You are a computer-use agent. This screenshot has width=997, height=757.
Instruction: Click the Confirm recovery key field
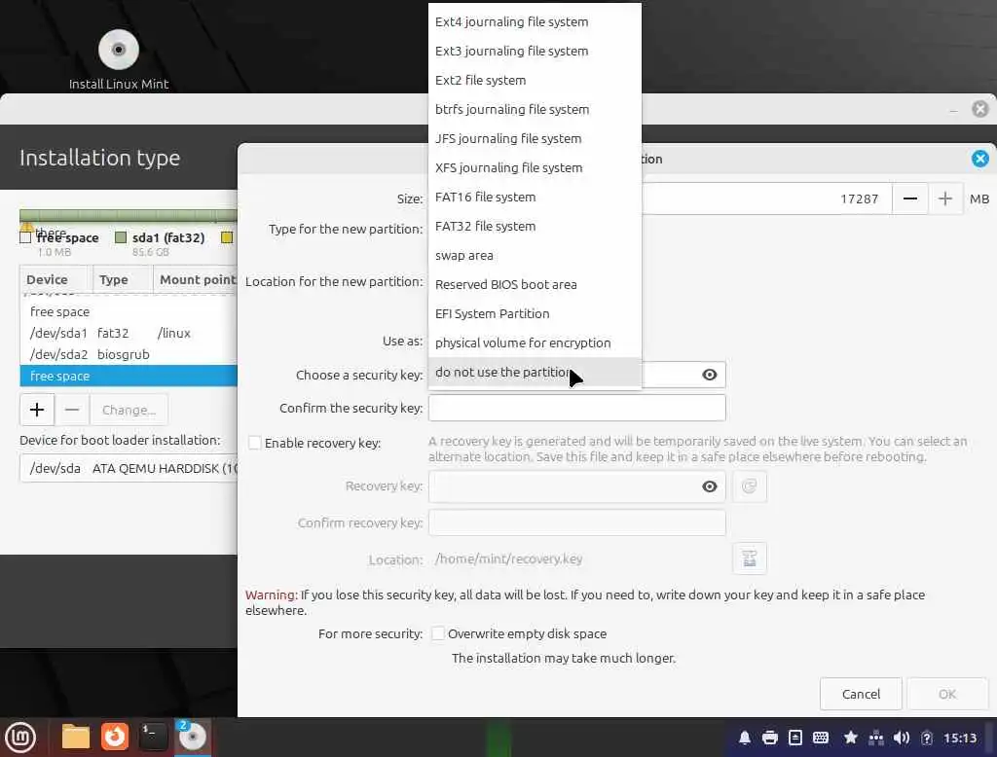[576, 523]
